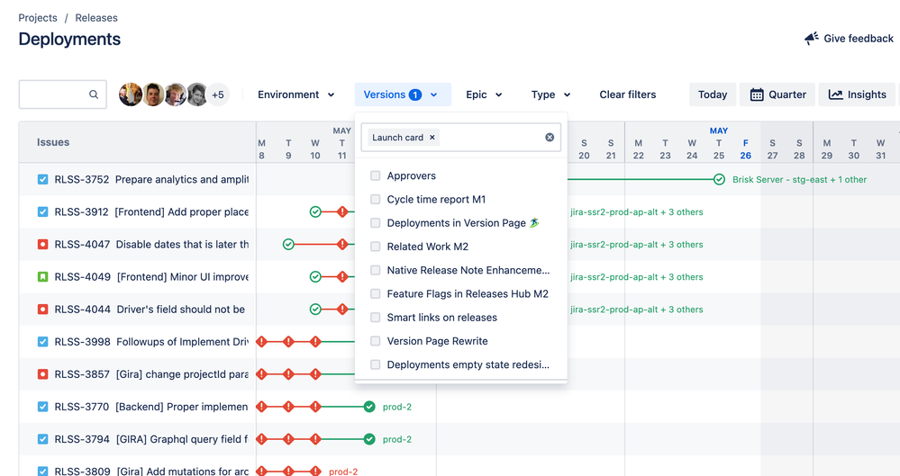Select the second user avatar
Image resolution: width=900 pixels, height=476 pixels.
point(153,94)
